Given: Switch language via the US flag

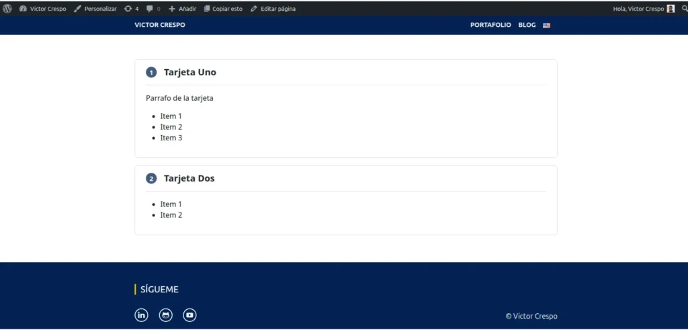Looking at the screenshot, I should point(546,25).
